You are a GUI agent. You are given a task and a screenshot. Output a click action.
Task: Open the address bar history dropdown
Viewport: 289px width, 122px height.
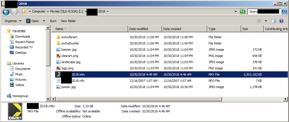236,12
